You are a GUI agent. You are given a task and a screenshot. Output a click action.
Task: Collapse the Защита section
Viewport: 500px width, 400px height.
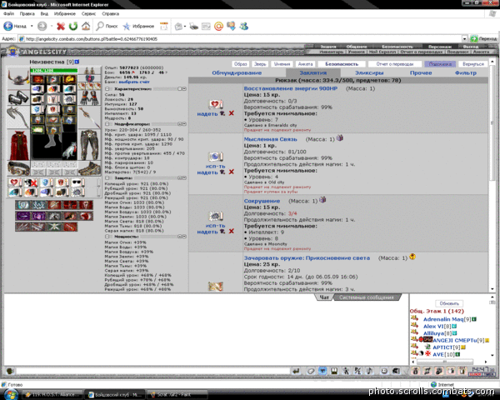[107, 178]
